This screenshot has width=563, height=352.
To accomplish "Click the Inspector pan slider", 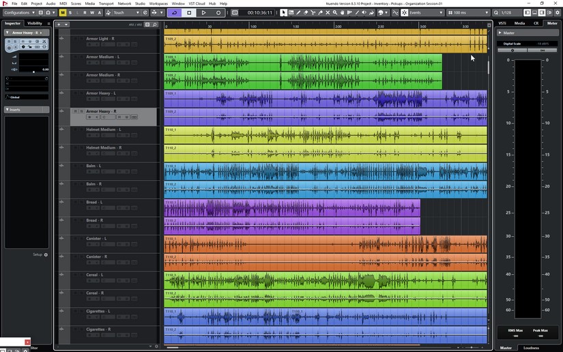I will pyautogui.click(x=34, y=70).
